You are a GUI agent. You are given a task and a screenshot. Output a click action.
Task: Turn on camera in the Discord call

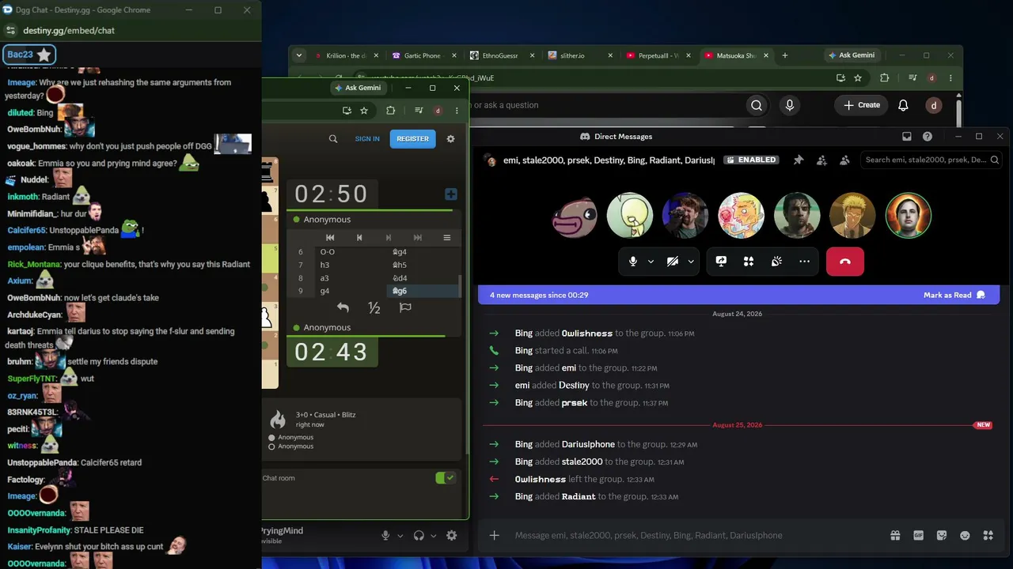673,262
